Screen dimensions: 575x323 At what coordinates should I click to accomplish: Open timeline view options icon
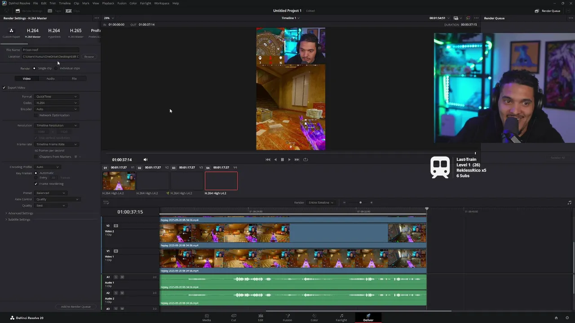point(106,203)
